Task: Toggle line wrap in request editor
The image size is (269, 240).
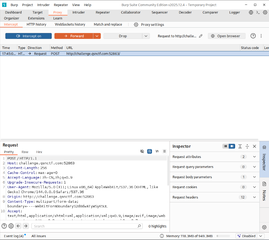Action: pos(149,151)
